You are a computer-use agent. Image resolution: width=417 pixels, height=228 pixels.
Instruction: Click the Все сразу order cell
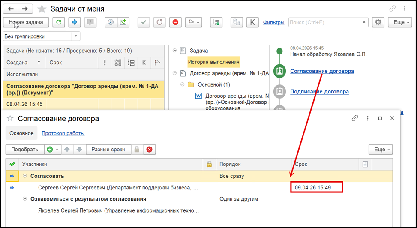[231, 176]
